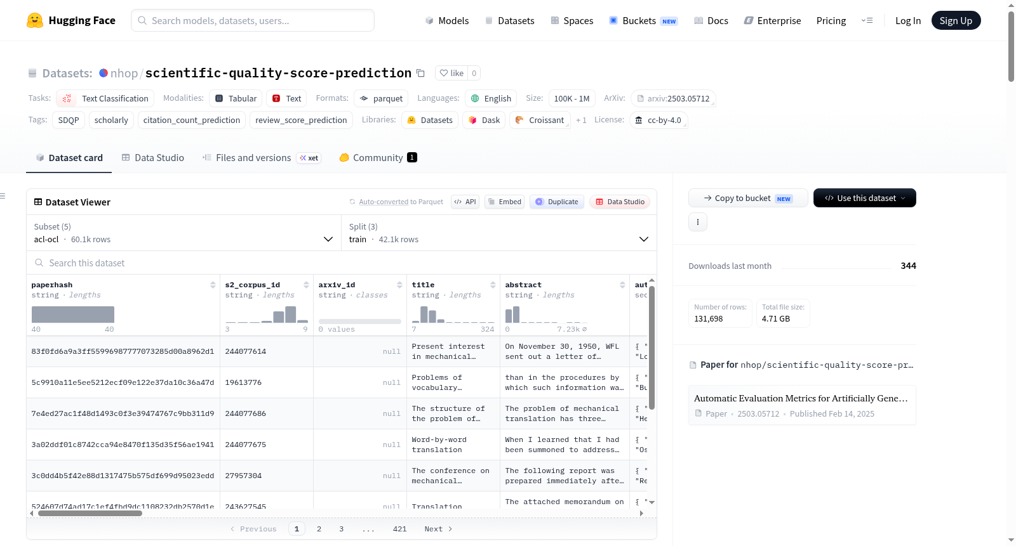Open the Automatic Evaluation Metrics paper card
The width and height of the screenshot is (1016, 546).
click(802, 405)
